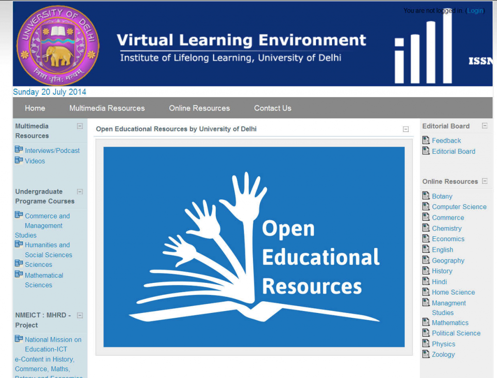Click the Open Educational Resources banner image

pyautogui.click(x=254, y=248)
